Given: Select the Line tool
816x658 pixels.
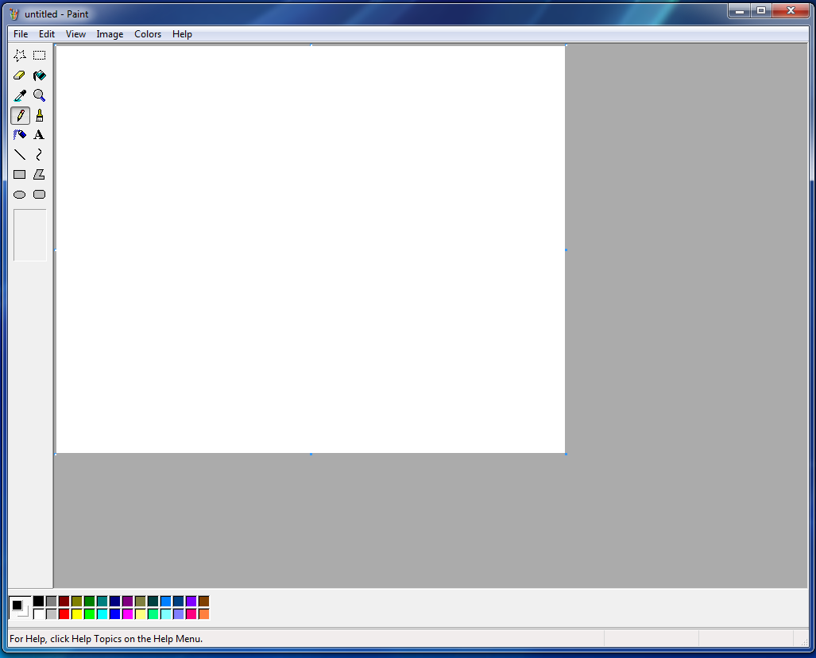Looking at the screenshot, I should point(19,154).
